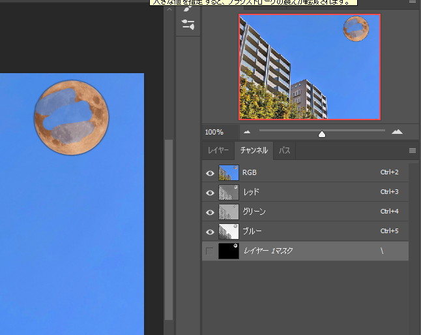Toggle visibility of the RGB channel
The image size is (421, 335).
point(210,173)
